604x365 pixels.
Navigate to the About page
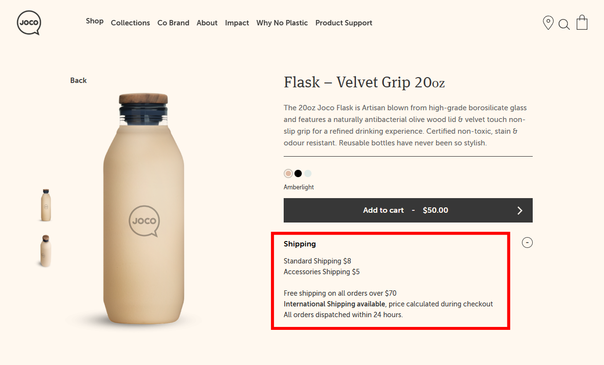tap(207, 22)
